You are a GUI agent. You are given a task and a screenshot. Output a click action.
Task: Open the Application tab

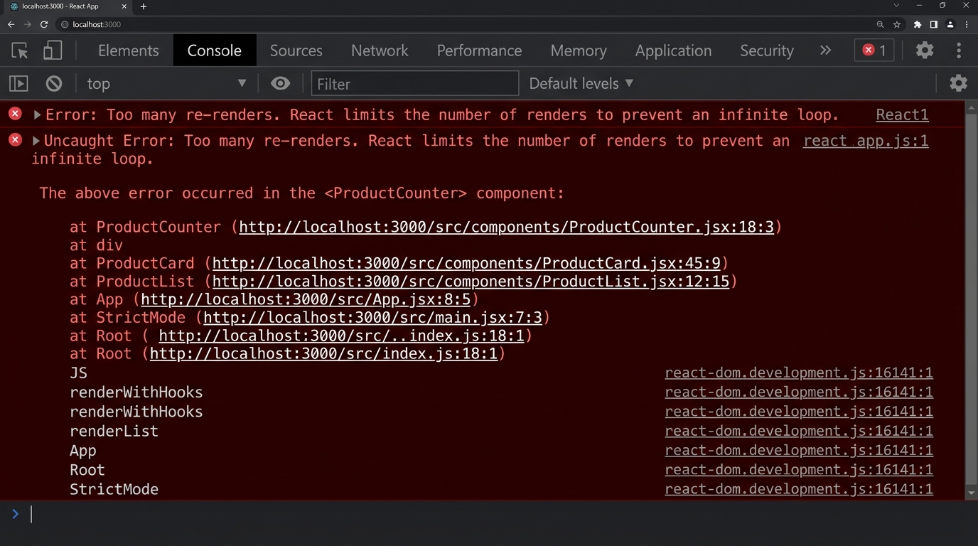click(x=673, y=50)
